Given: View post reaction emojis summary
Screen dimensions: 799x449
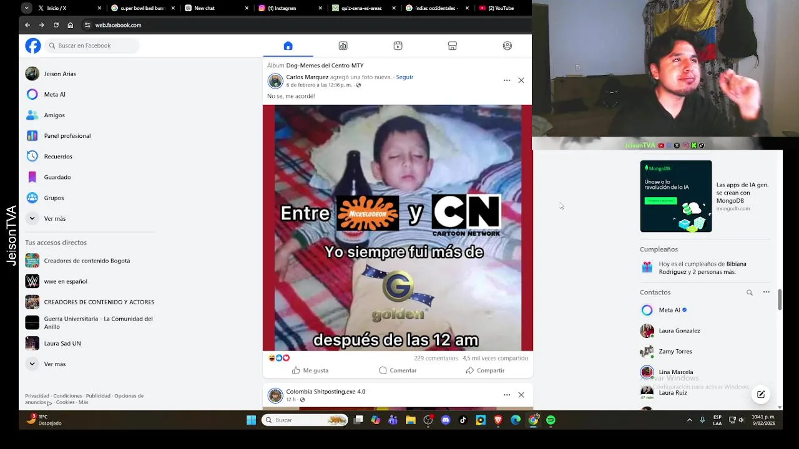Looking at the screenshot, I should coord(279,358).
